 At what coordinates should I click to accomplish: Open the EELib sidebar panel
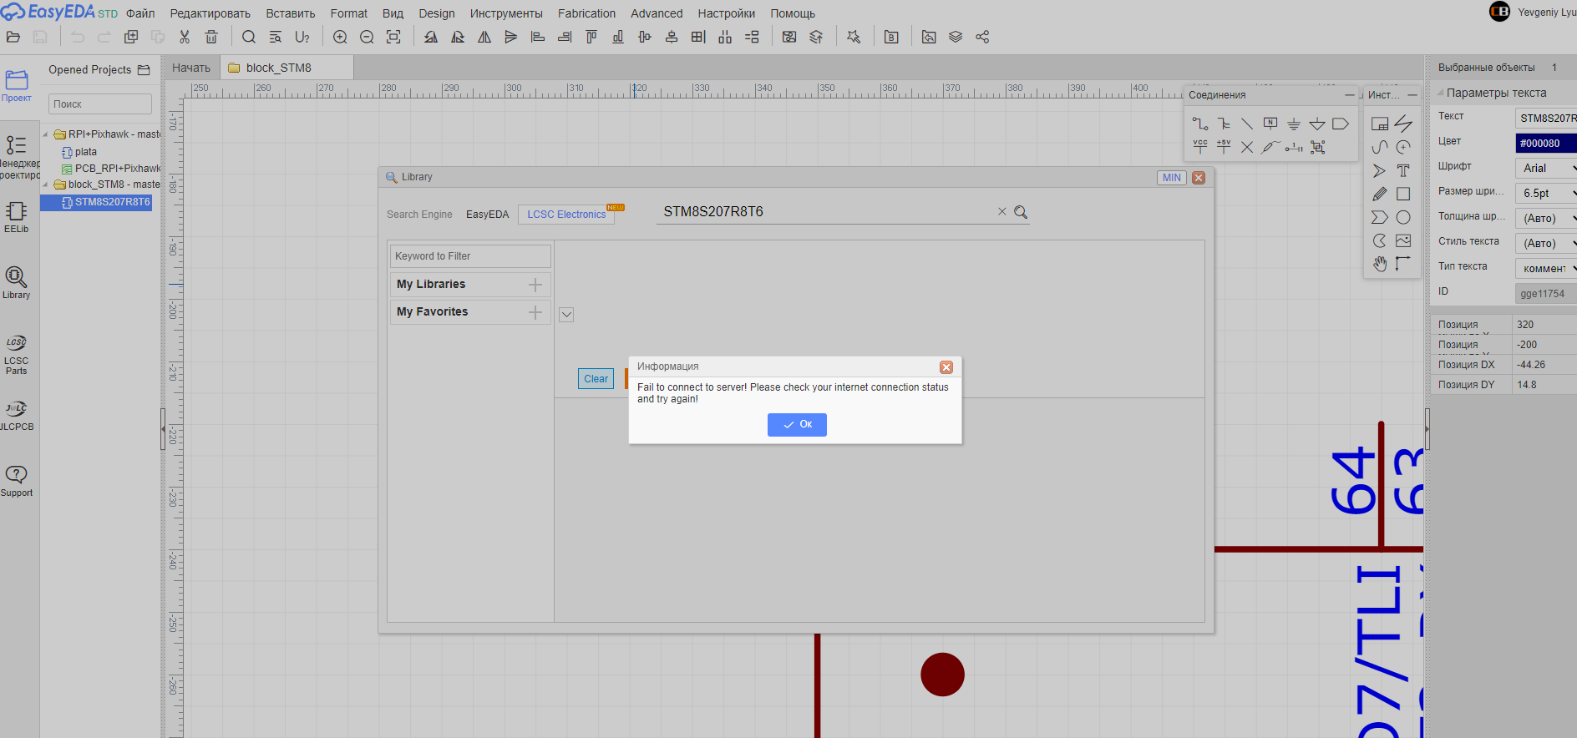tap(16, 216)
